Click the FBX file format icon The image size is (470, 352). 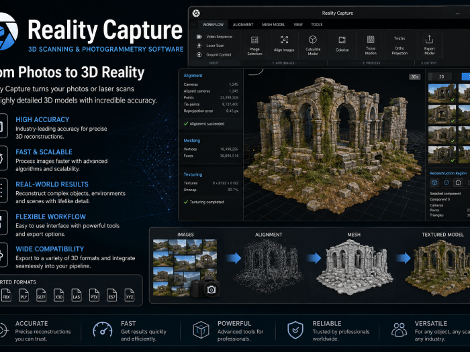(6, 295)
